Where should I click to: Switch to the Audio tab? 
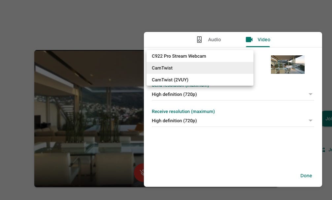click(x=209, y=40)
